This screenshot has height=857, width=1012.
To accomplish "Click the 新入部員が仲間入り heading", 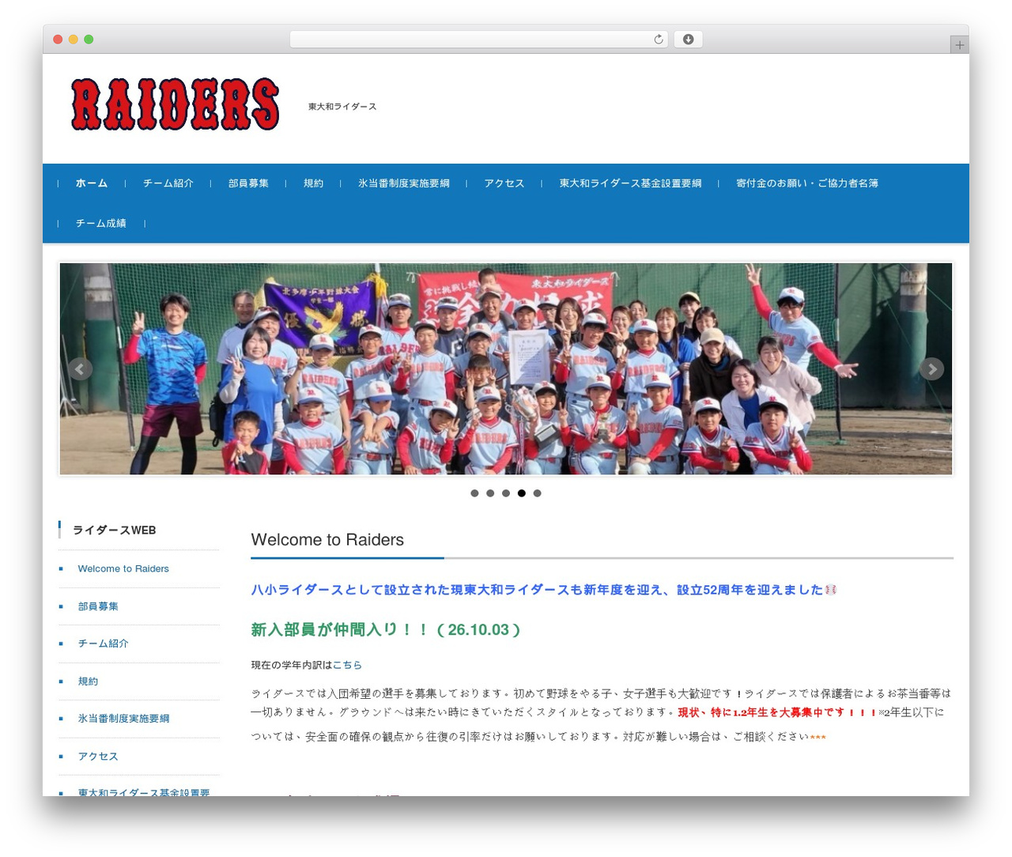I will coord(386,630).
